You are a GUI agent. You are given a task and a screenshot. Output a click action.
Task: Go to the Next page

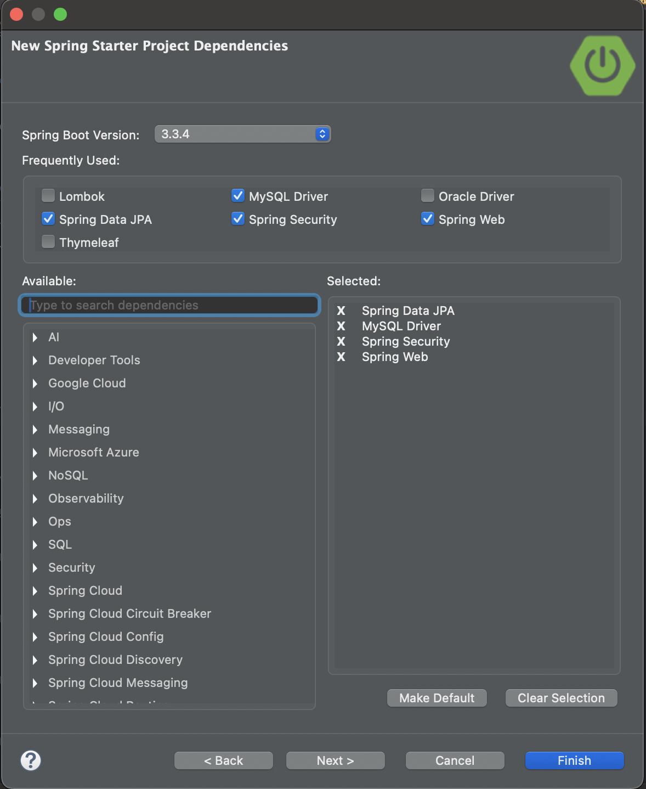tap(335, 760)
